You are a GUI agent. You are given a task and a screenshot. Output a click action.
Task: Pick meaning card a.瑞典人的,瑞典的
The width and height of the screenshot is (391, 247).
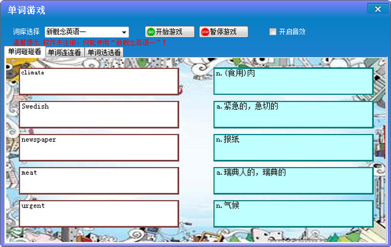tap(293, 181)
